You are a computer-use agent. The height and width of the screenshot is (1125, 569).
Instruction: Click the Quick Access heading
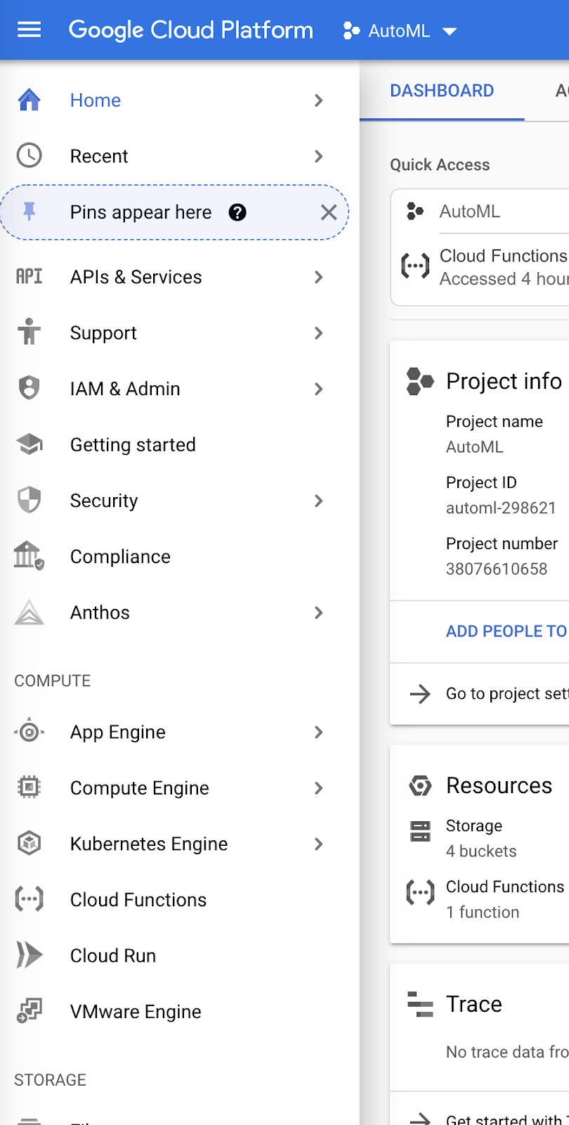pos(440,165)
